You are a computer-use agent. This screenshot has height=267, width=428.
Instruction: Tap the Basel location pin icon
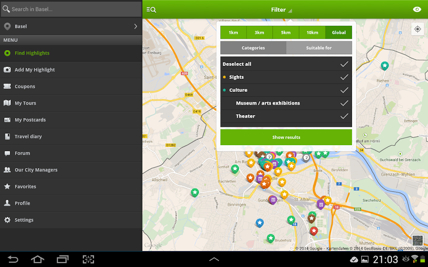[x=8, y=26]
